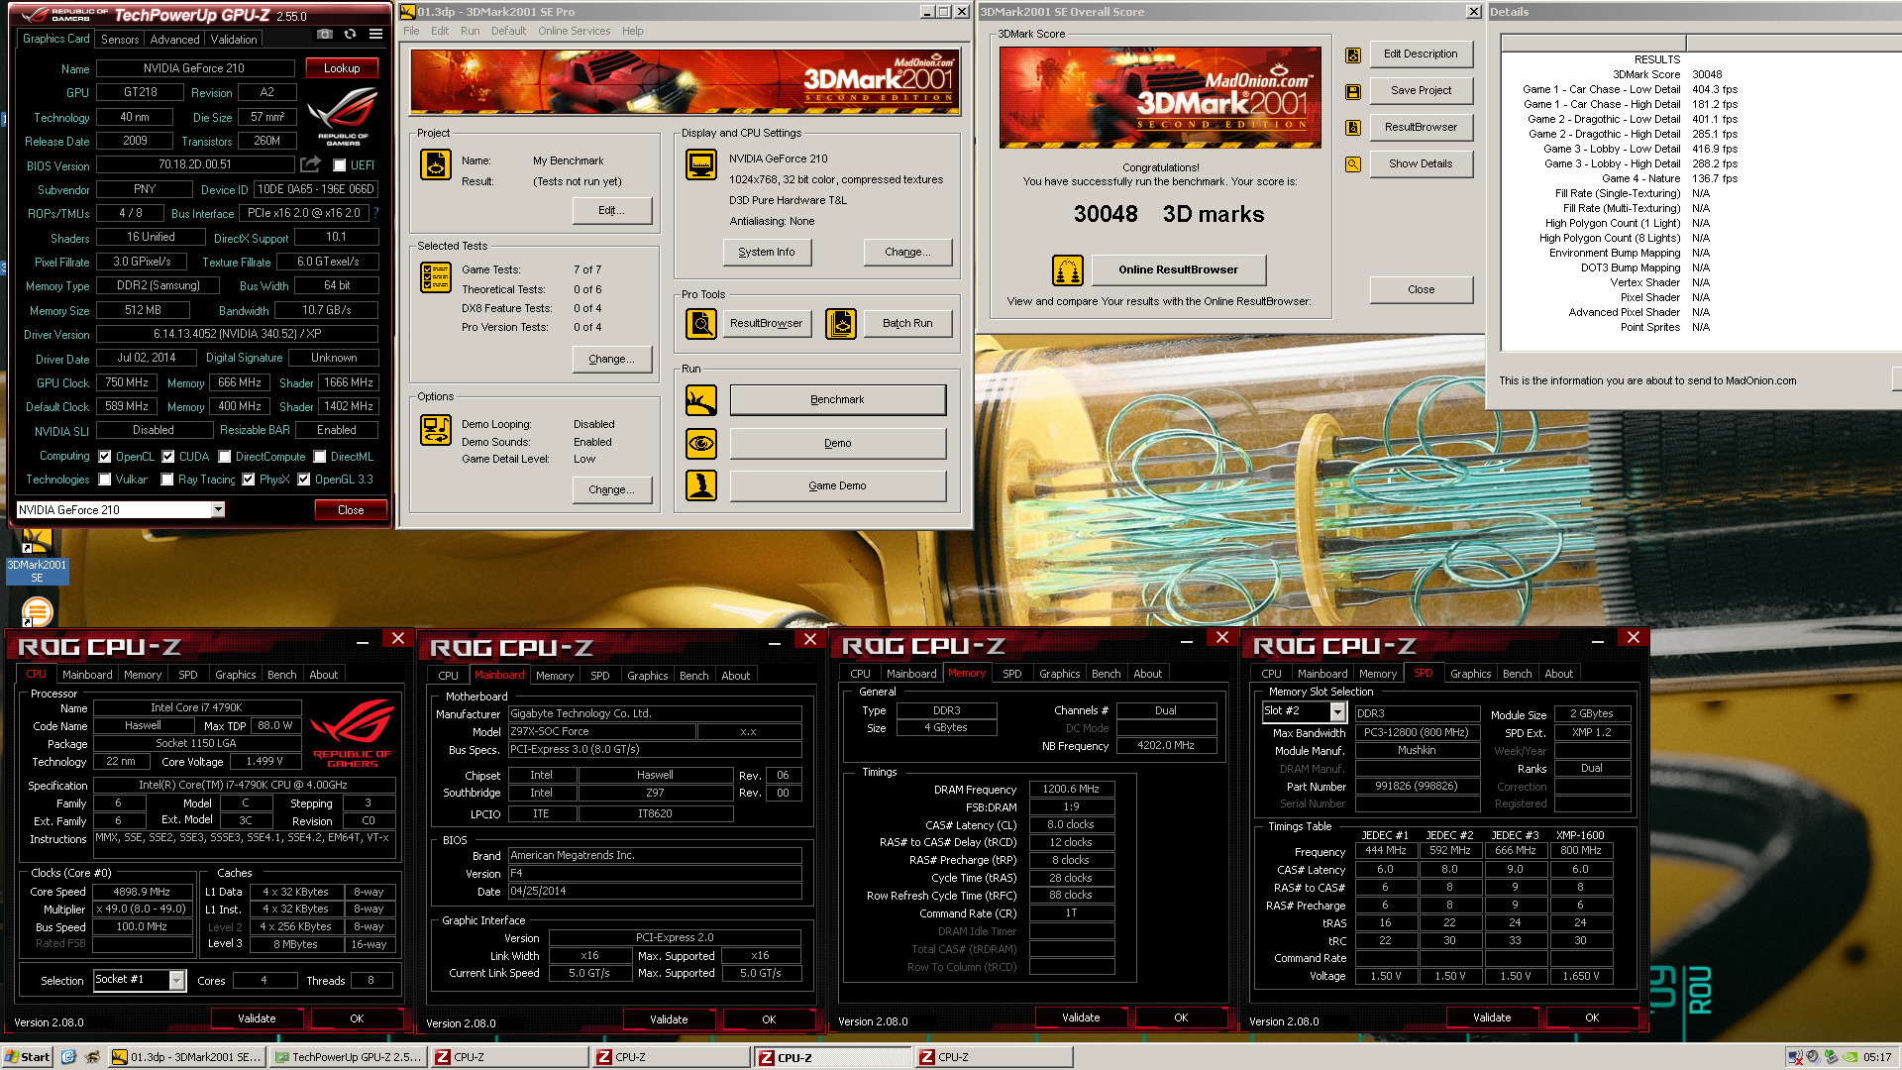
Task: Click Bus Interface question mark icon
Action: click(x=375, y=213)
